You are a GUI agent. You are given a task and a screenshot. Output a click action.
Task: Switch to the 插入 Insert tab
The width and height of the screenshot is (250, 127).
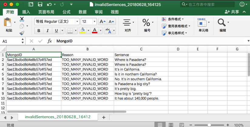tap(26, 12)
